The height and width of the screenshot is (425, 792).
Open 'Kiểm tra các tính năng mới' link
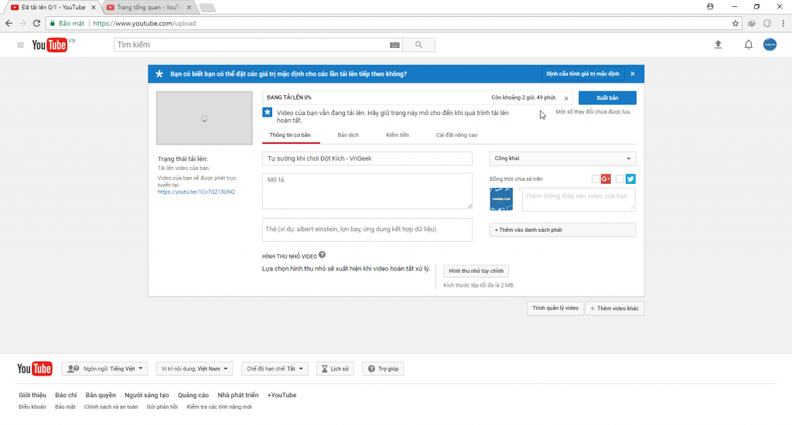tap(219, 406)
